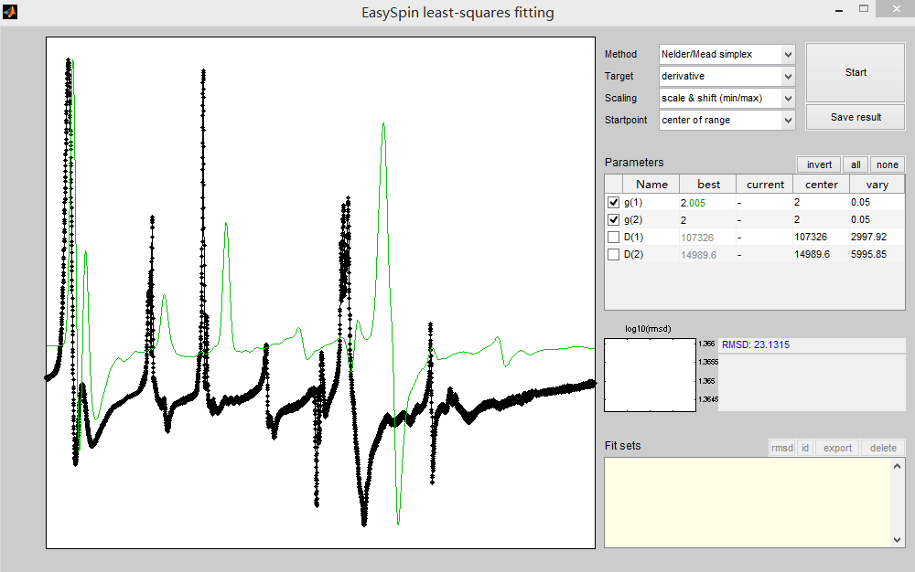The image size is (915, 572).
Task: Click the best column header
Action: point(708,185)
